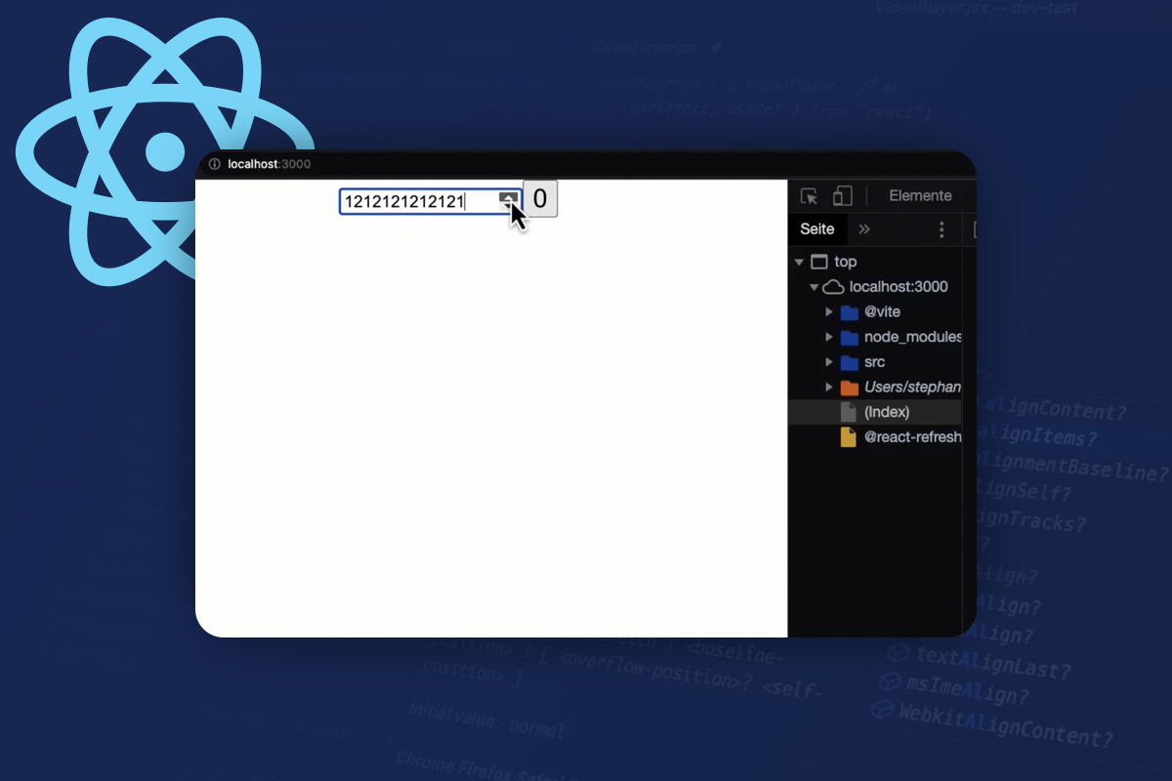Expand the src folder
Image resolution: width=1172 pixels, height=781 pixels.
coord(829,362)
